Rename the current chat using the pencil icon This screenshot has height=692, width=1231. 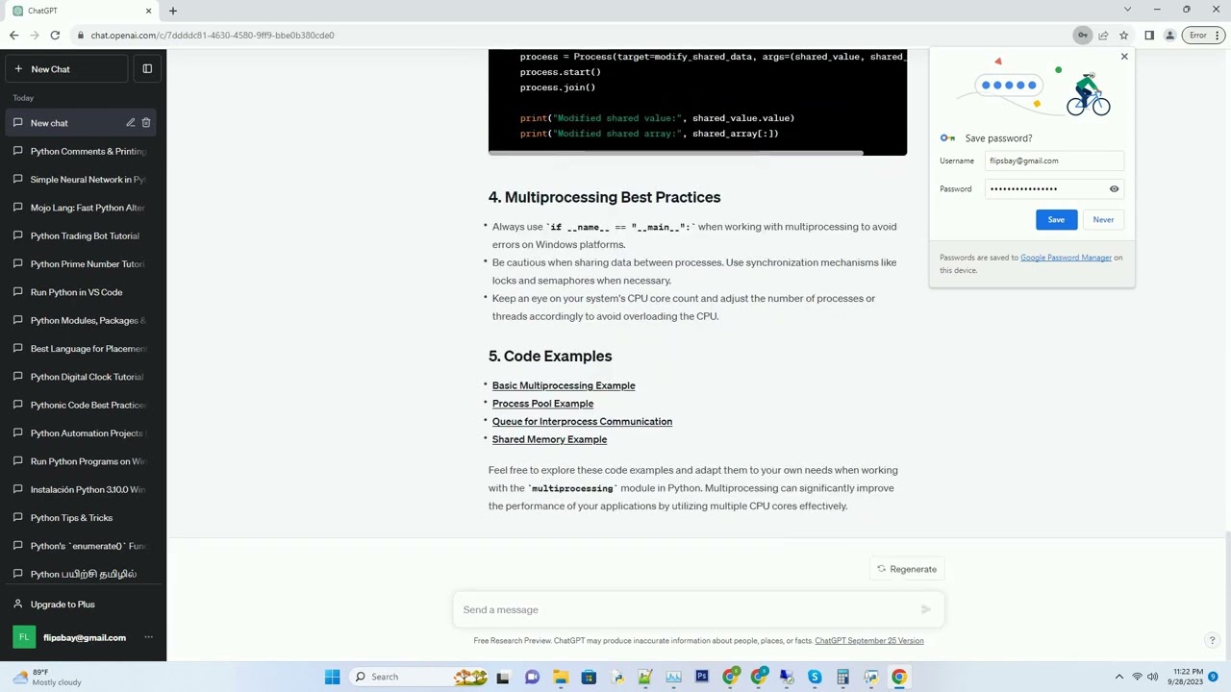coord(130,123)
